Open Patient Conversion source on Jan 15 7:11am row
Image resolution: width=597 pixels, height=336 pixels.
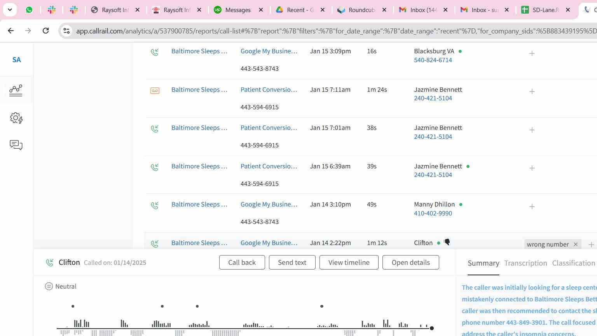click(x=269, y=89)
